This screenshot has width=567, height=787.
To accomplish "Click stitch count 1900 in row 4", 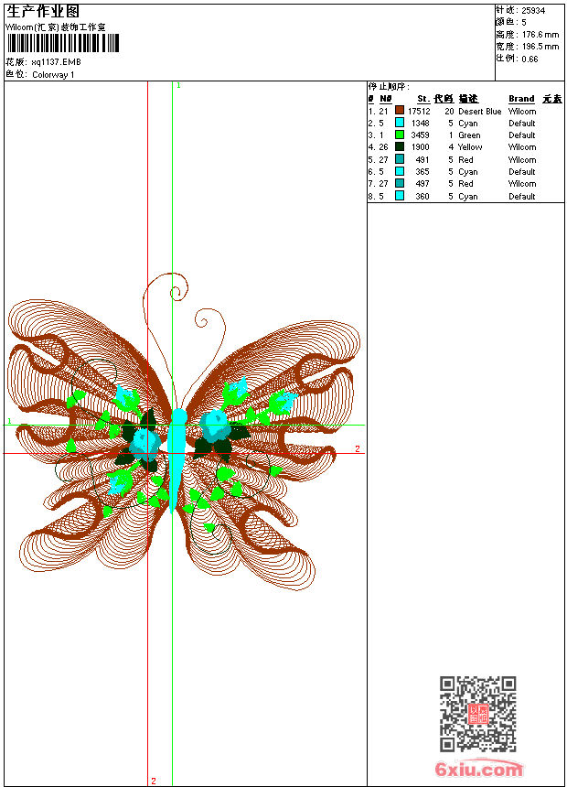I will pyautogui.click(x=421, y=147).
